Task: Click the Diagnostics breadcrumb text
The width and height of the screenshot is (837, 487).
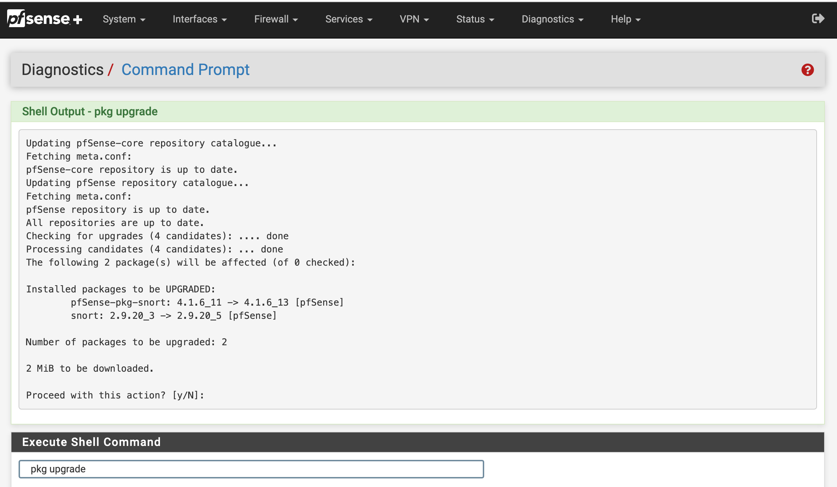Action: point(62,70)
